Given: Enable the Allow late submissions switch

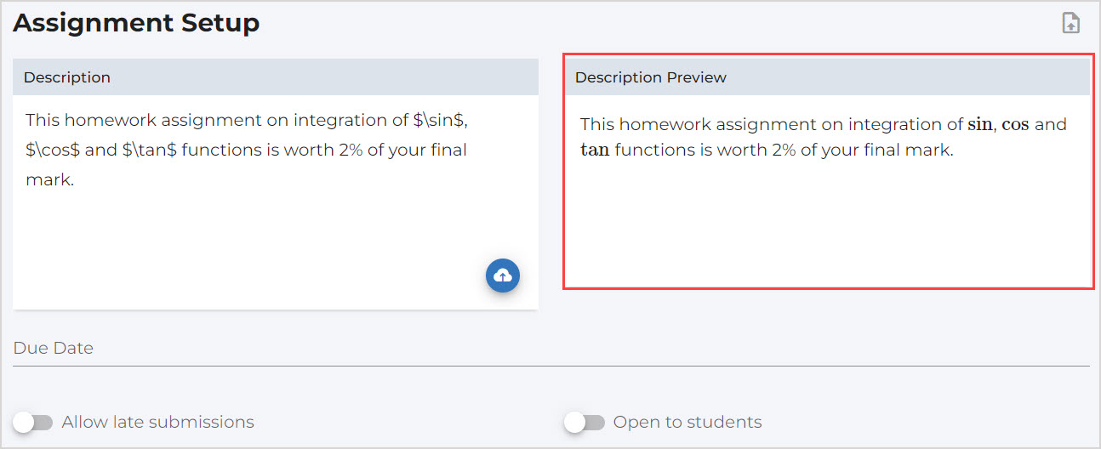Looking at the screenshot, I should pos(33,423).
